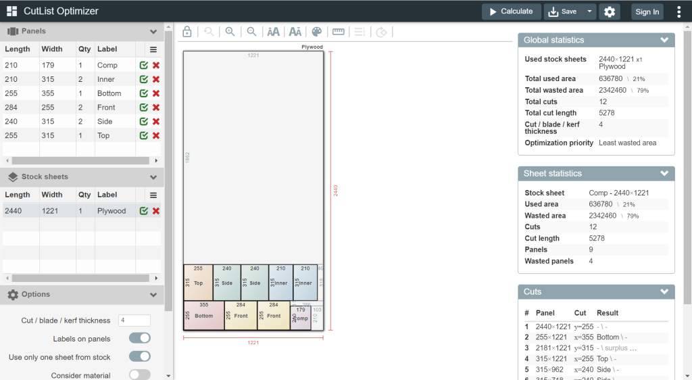Screen dimensions: 692x380
Task: Click the lock icon in the diagram toolbar
Action: [x=187, y=32]
